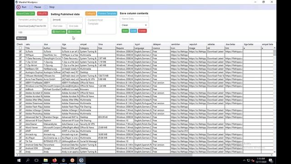Viewport: 291px width, 164px height.
Task: Open the Windows Start menu
Action: tap(19, 160)
